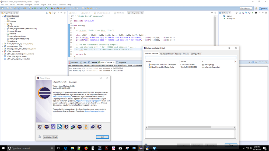Image resolution: width=269 pixels, height=151 pixels.
Task: Click the help question mark in About Eclipse
Action: tap(39, 137)
